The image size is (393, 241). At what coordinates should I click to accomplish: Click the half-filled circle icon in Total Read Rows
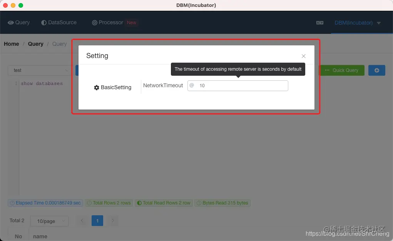[x=139, y=203]
